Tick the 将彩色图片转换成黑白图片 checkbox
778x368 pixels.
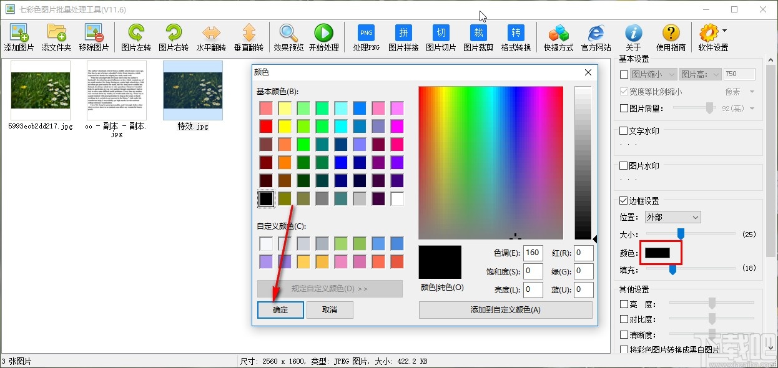click(624, 350)
